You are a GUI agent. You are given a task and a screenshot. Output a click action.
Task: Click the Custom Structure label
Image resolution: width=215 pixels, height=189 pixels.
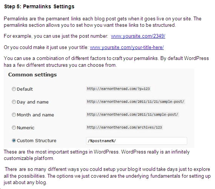coord(37,141)
